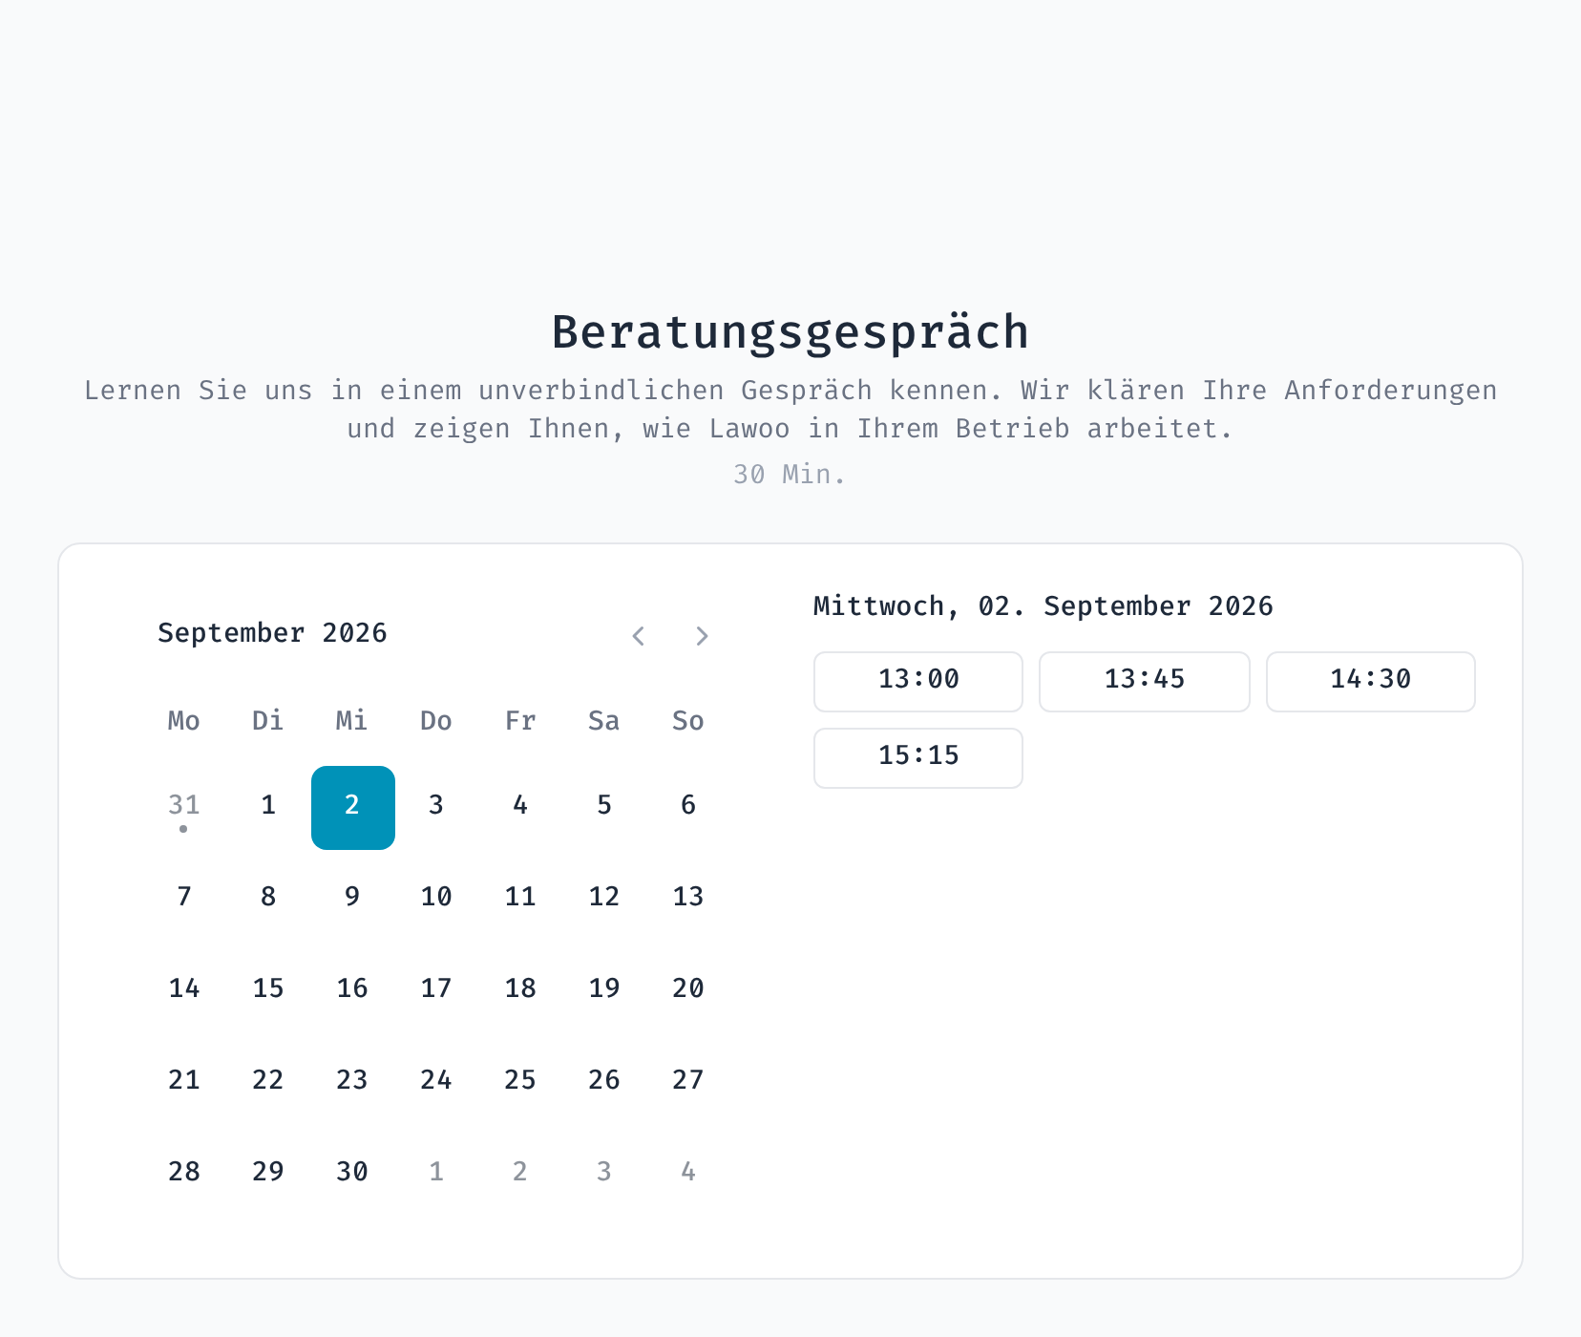Viewport: 1581px width, 1337px height.
Task: Choose date 29 in the calendar
Action: click(268, 1175)
